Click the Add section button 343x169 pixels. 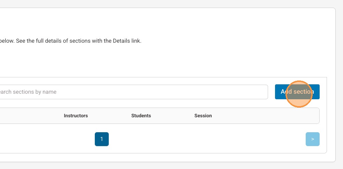297,92
